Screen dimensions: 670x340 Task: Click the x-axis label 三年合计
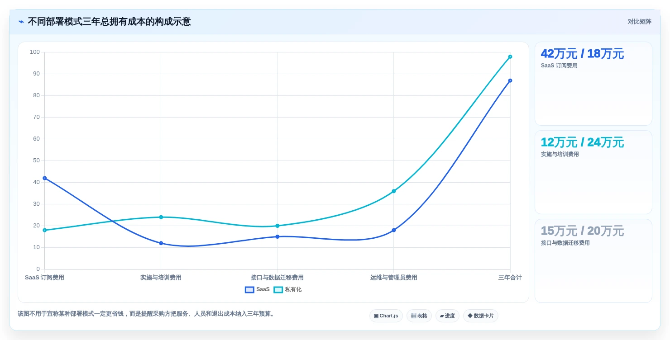pyautogui.click(x=510, y=278)
